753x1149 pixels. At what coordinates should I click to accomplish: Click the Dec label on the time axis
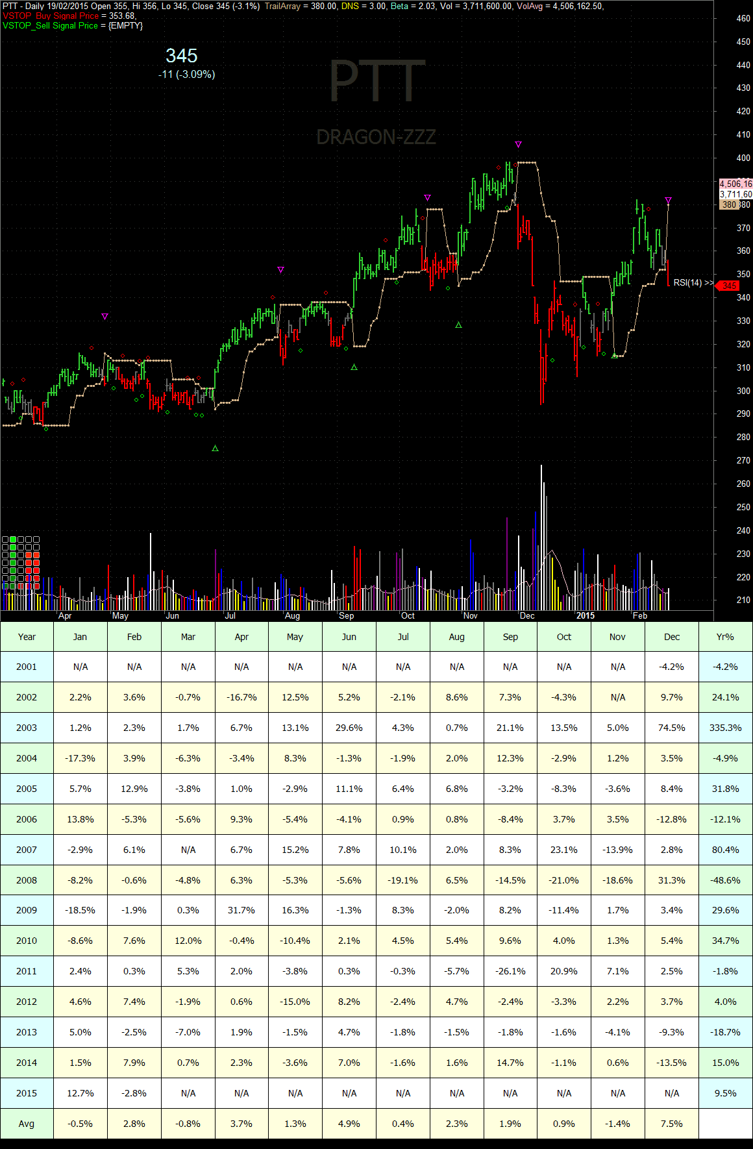527,615
